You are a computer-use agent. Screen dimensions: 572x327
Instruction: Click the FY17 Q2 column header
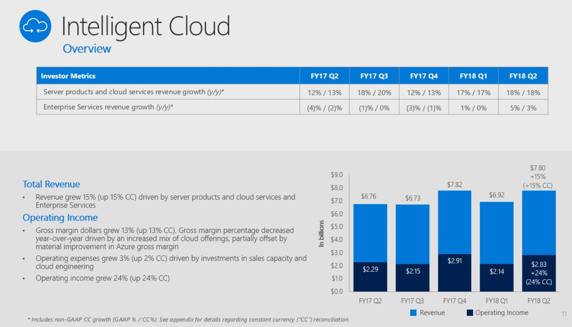(x=325, y=76)
